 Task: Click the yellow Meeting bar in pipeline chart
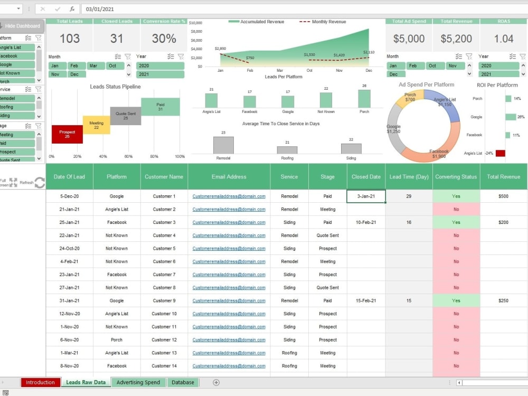tap(96, 125)
